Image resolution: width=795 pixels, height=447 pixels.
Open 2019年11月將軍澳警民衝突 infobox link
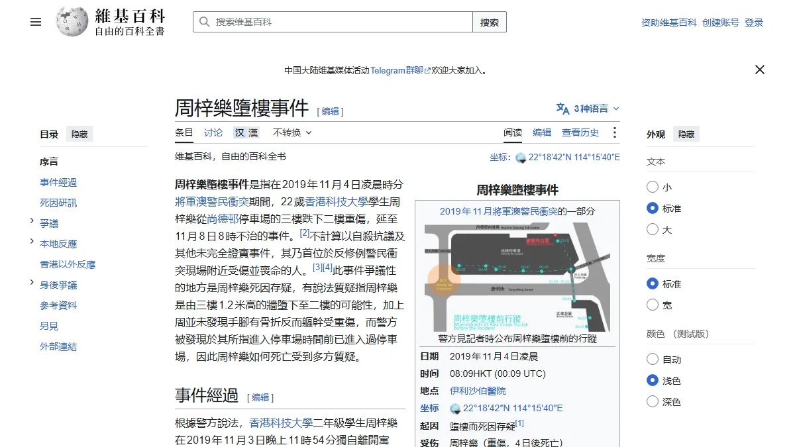click(498, 212)
